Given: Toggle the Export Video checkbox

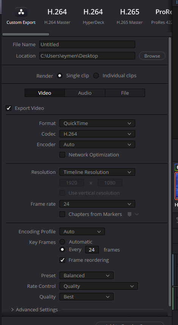Looking at the screenshot, I should point(8,108).
